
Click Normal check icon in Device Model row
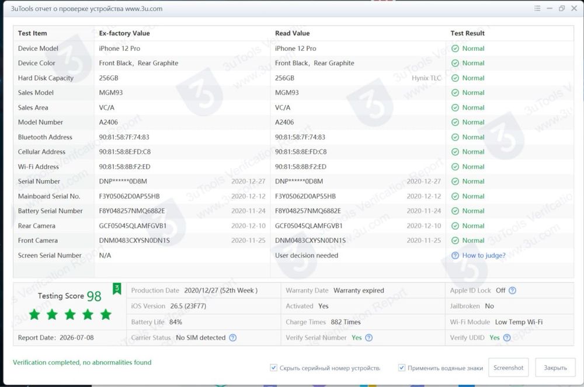455,48
